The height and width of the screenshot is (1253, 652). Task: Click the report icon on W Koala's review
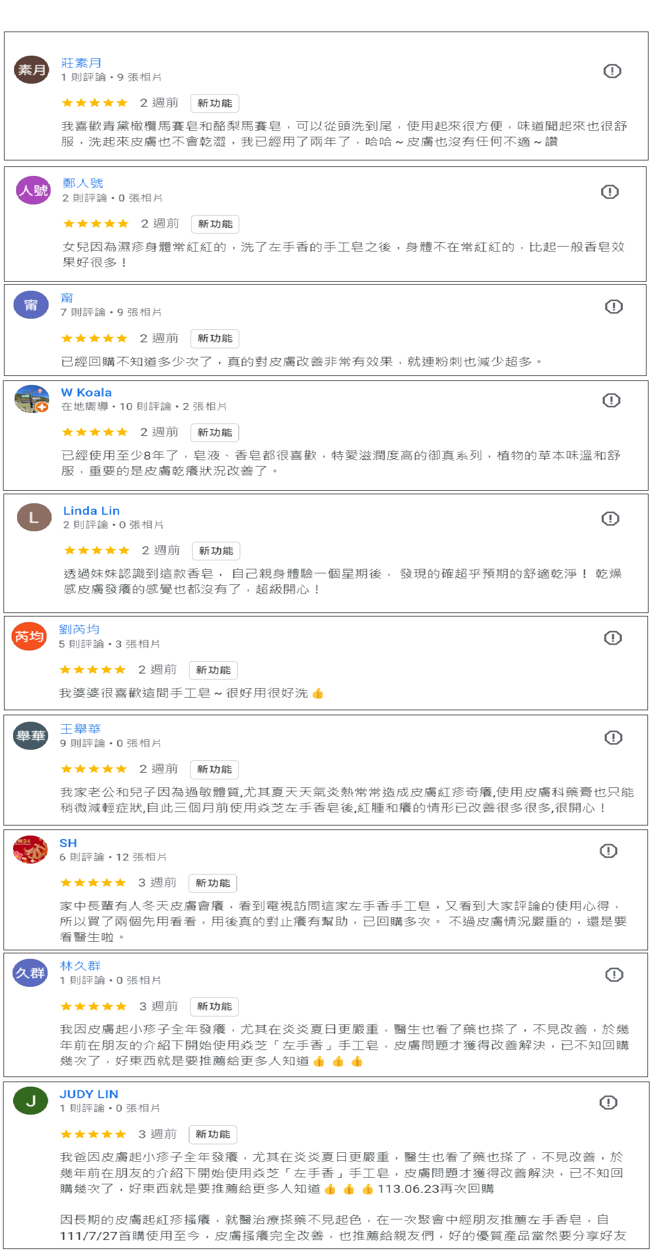pos(611,400)
